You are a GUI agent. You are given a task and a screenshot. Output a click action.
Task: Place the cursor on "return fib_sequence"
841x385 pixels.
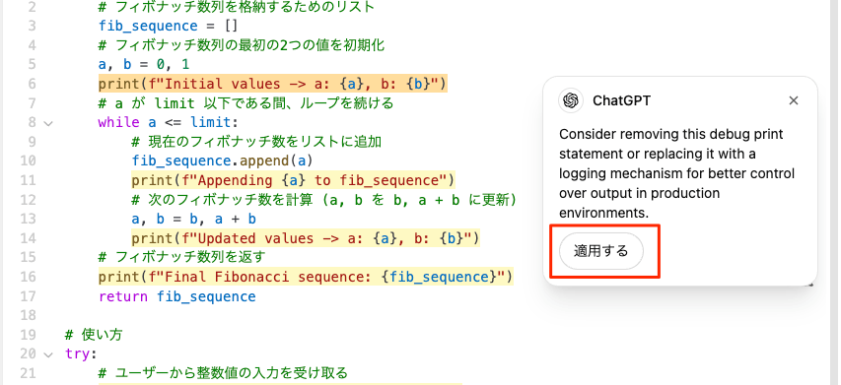177,296
